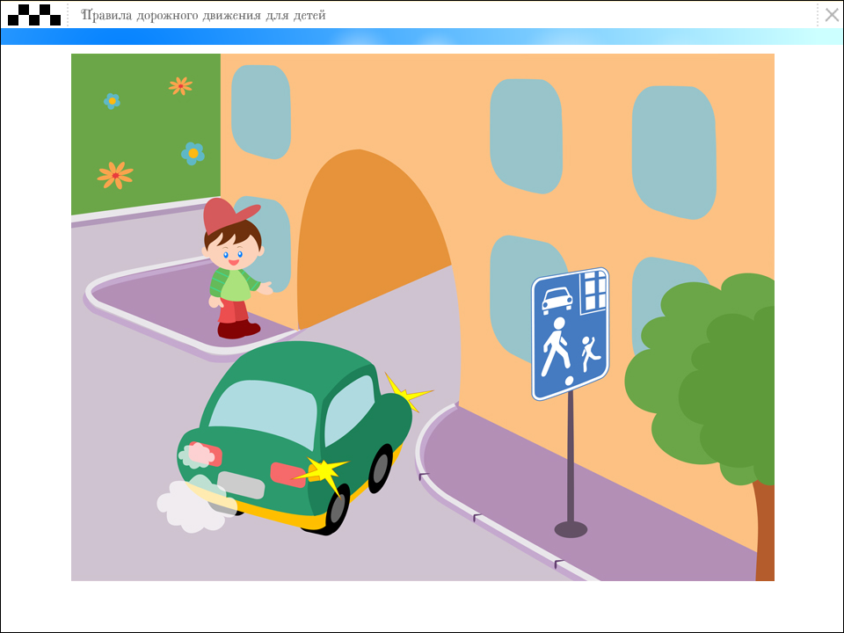Screen dimensions: 844x633
Task: Click the title 'Правила дорожного движения для детей'
Action: point(203,15)
